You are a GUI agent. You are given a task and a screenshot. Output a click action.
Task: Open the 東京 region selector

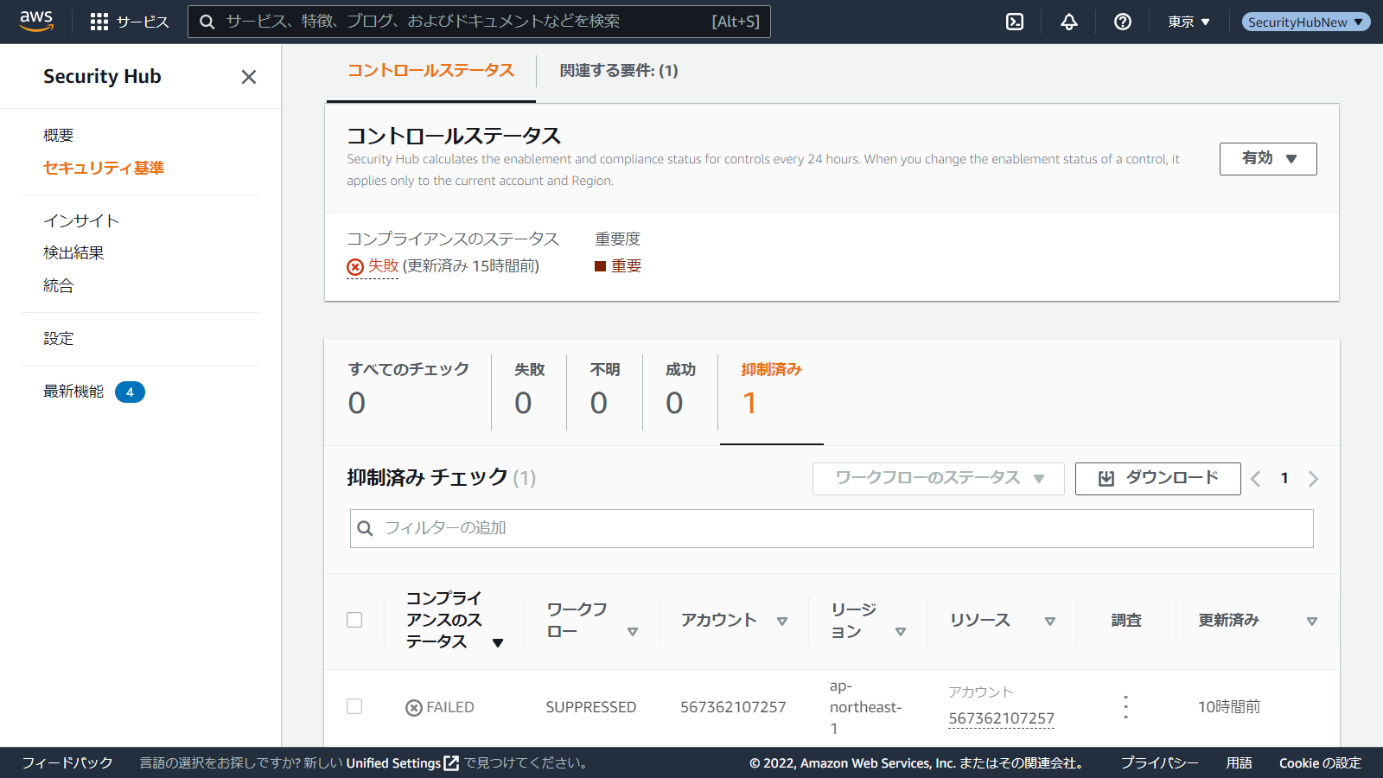pyautogui.click(x=1189, y=22)
